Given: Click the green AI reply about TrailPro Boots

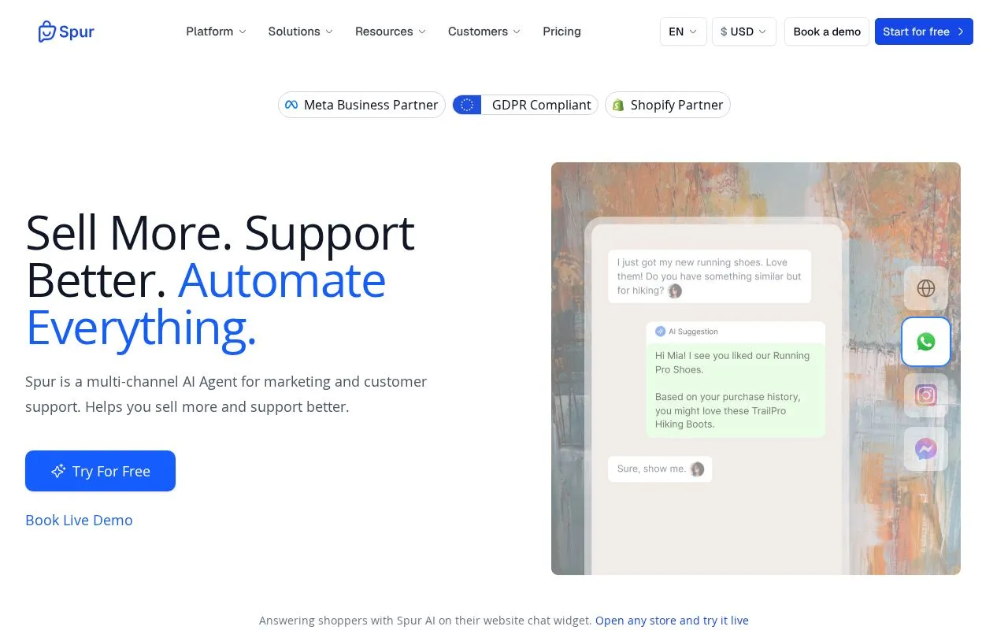Looking at the screenshot, I should [736, 390].
